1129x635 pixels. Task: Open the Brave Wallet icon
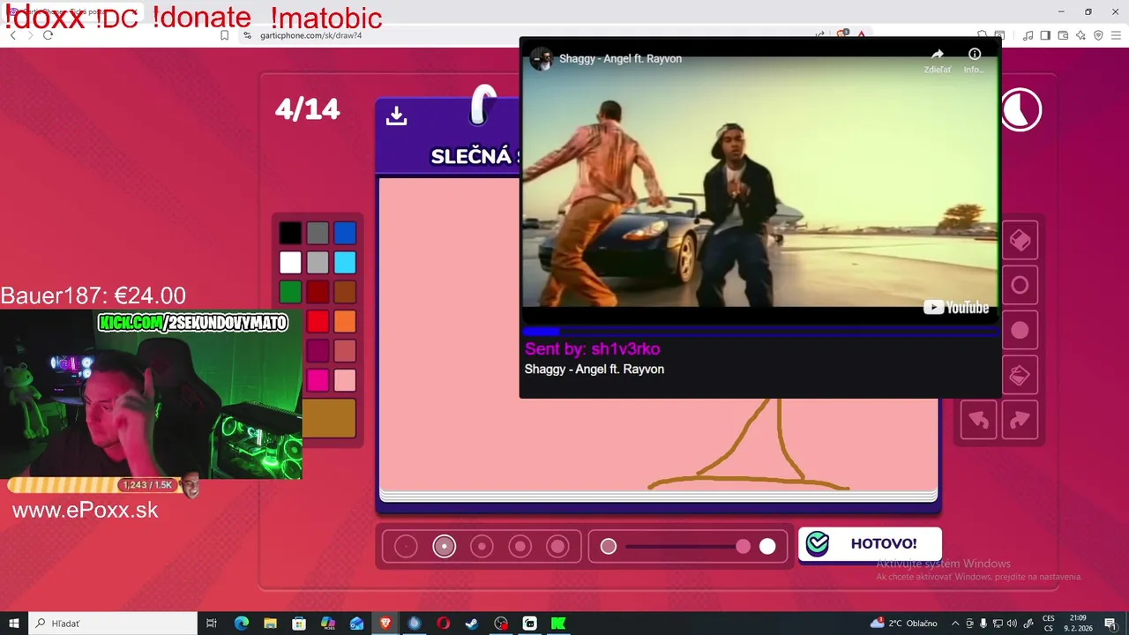pos(1063,35)
